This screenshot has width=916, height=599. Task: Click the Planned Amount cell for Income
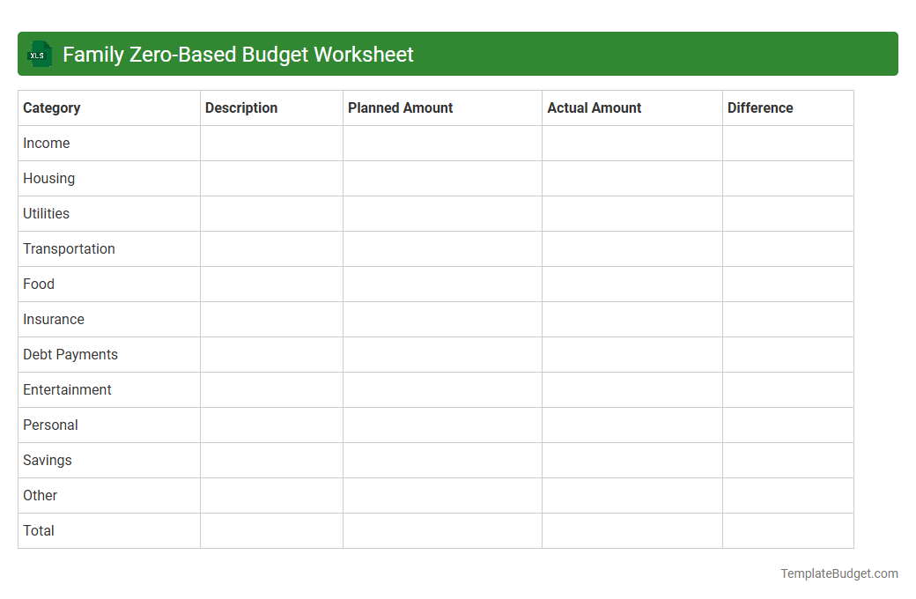[x=440, y=143]
